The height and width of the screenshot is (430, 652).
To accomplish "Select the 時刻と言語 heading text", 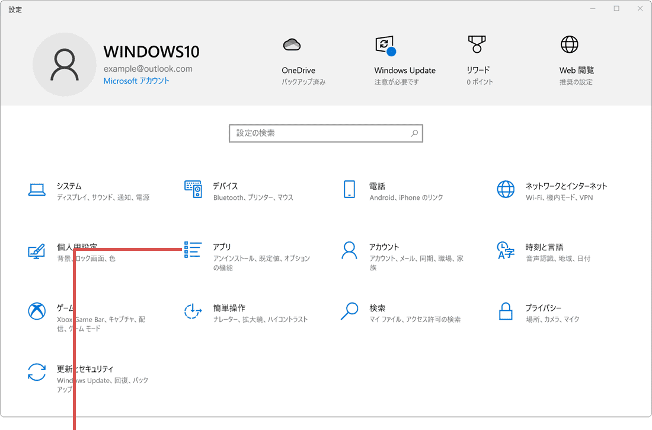I will (544, 247).
